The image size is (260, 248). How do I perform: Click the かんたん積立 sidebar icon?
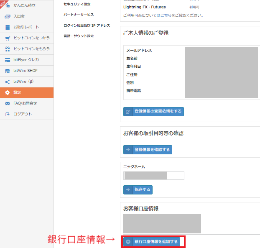(7, 5)
